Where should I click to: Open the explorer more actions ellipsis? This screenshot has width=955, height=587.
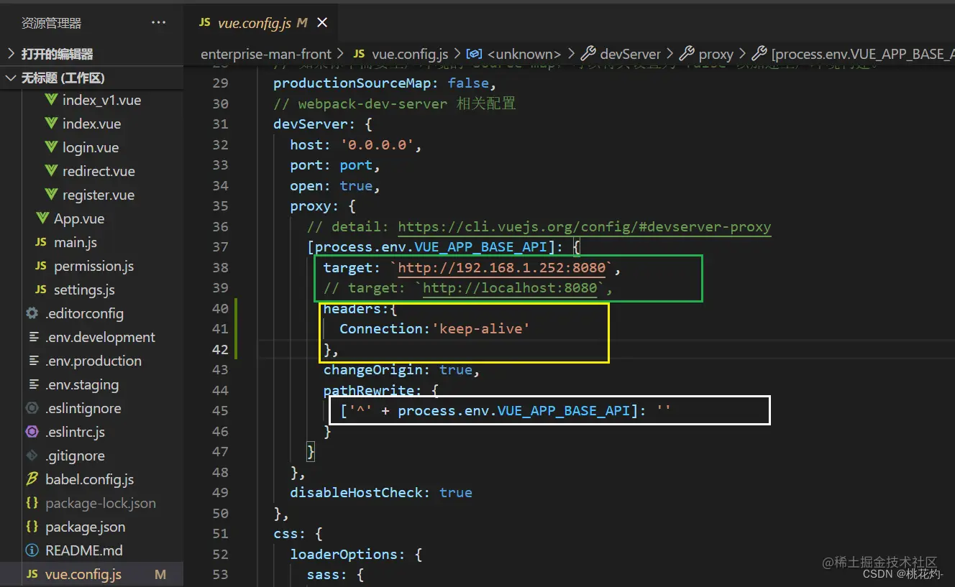pyautogui.click(x=158, y=23)
